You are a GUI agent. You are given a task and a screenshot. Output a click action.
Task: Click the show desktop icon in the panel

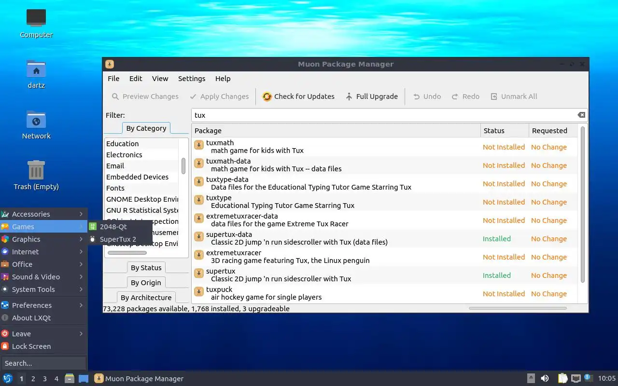click(84, 378)
